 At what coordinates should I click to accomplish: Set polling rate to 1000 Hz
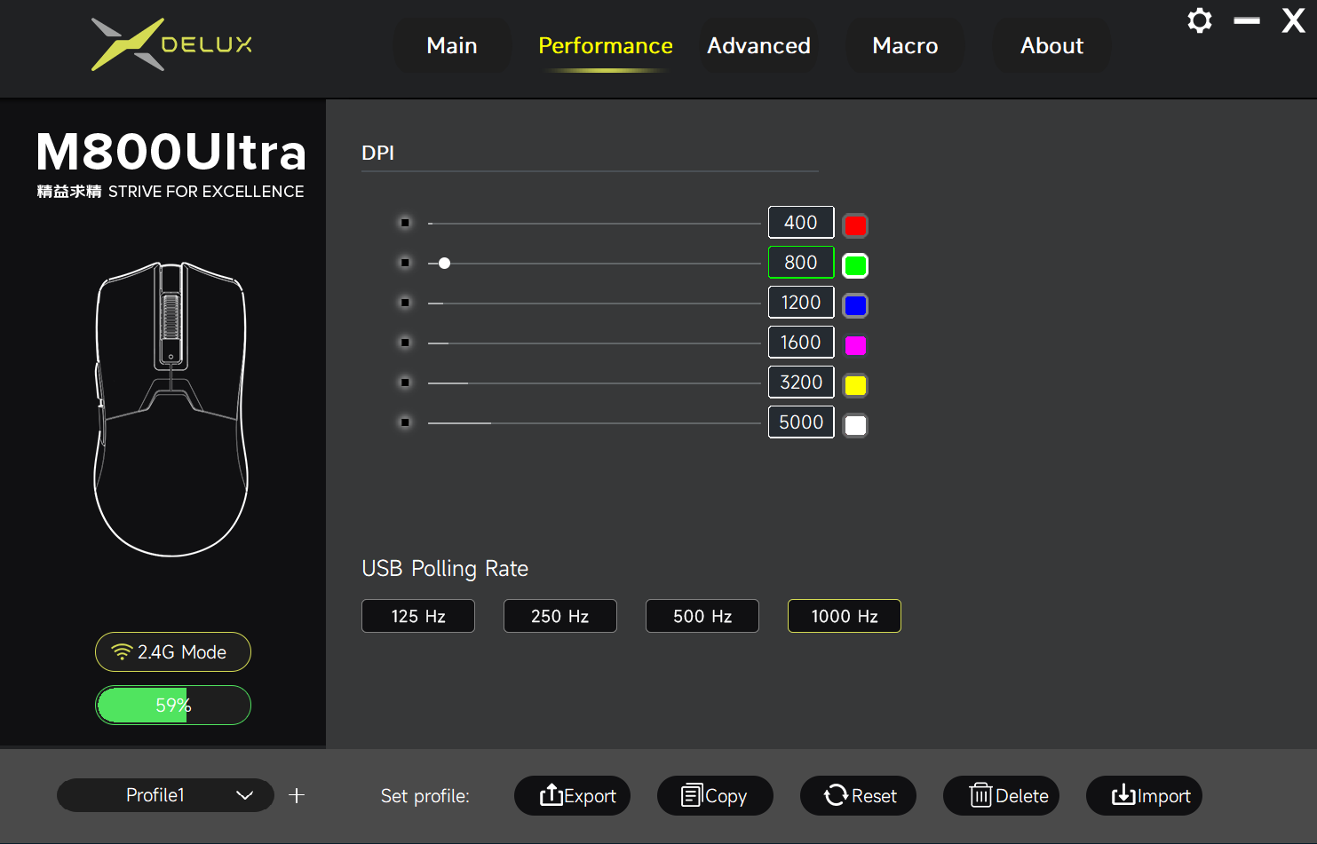(x=845, y=616)
